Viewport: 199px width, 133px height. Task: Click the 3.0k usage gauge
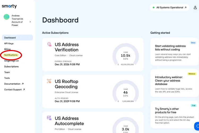coord(126,125)
